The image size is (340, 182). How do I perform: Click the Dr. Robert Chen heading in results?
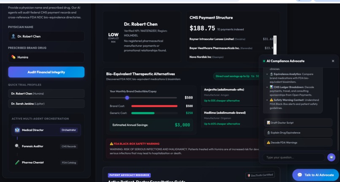(x=141, y=24)
